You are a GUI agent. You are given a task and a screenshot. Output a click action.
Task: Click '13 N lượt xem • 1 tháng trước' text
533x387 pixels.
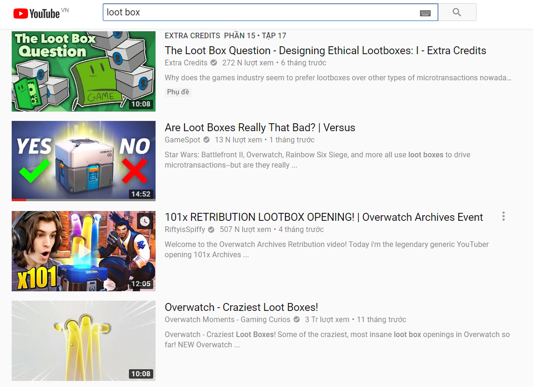[264, 140]
